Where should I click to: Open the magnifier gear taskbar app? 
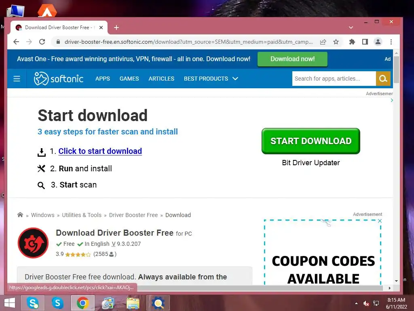(158, 303)
